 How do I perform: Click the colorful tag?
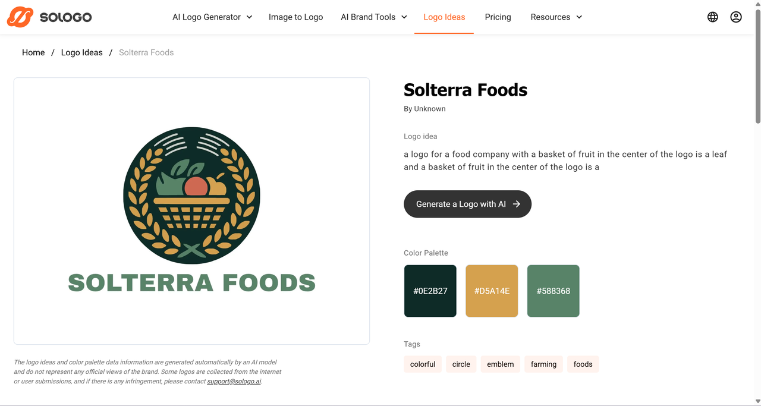pyautogui.click(x=423, y=364)
